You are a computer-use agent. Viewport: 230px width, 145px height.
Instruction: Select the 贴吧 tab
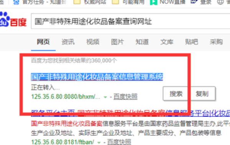[x=191, y=42]
